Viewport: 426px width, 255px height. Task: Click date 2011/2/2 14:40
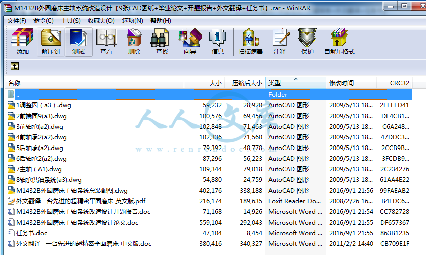click(351, 243)
